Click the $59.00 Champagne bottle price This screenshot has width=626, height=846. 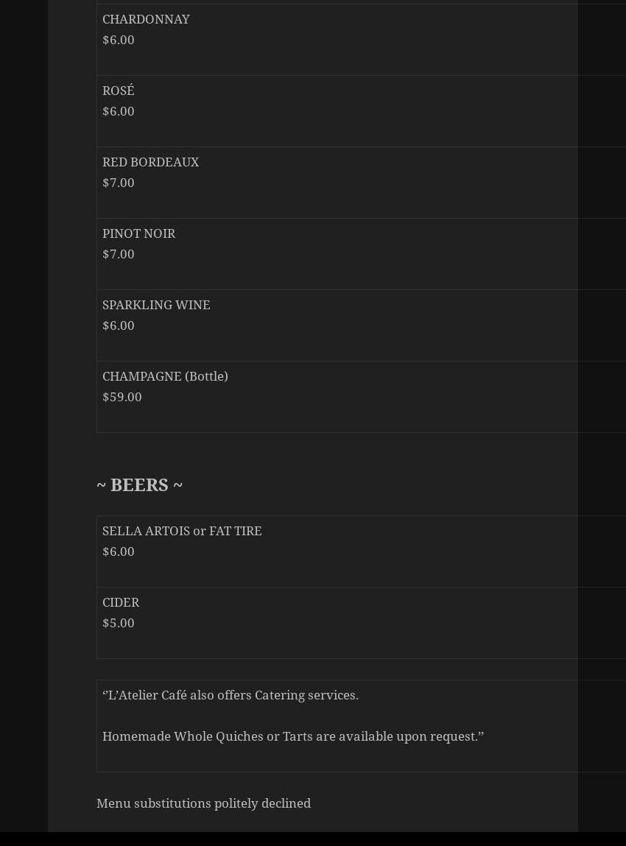122,398
